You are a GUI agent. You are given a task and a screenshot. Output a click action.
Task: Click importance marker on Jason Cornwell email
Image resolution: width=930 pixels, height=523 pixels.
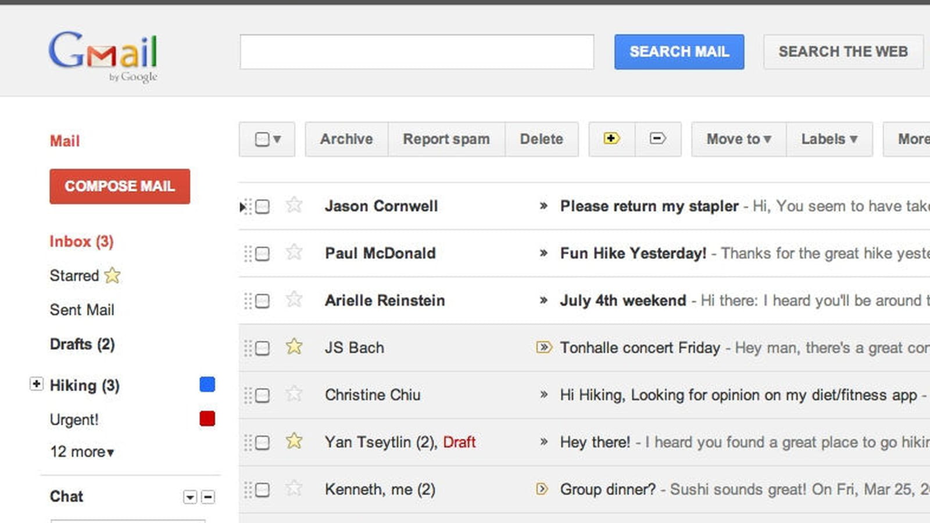[x=543, y=206]
